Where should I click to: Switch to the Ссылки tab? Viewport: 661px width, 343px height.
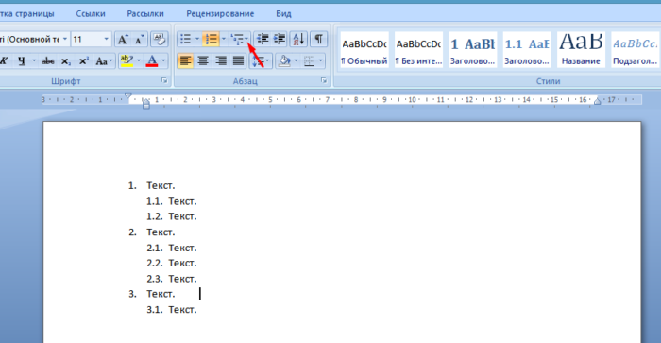(91, 13)
